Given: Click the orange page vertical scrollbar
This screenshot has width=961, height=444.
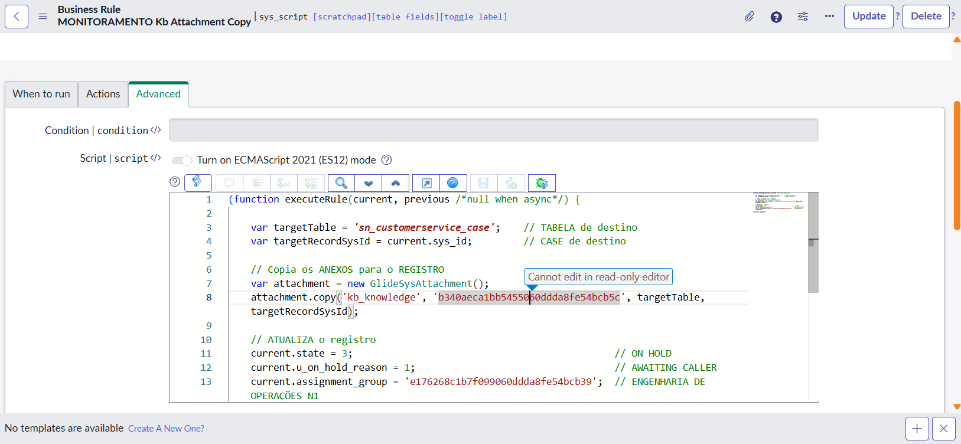Looking at the screenshot, I should pos(957,165).
